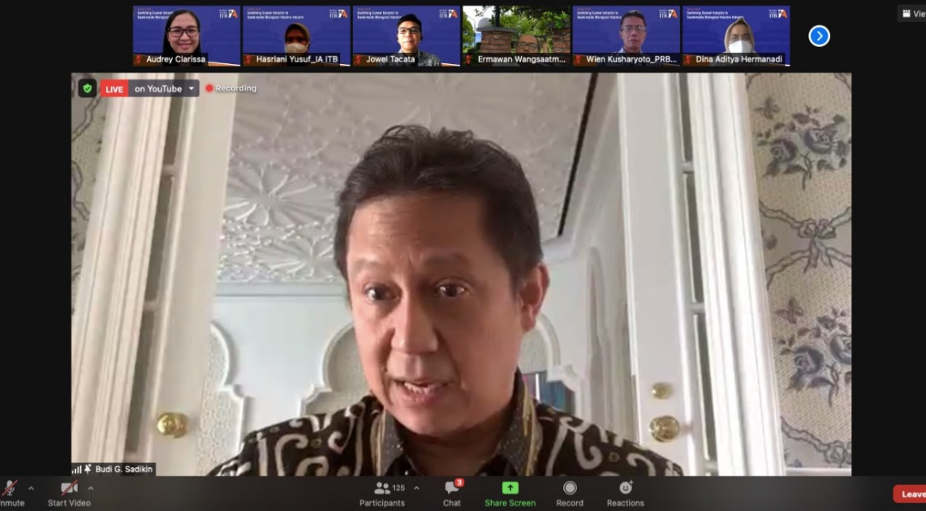Open the Participants panel

pos(381,493)
